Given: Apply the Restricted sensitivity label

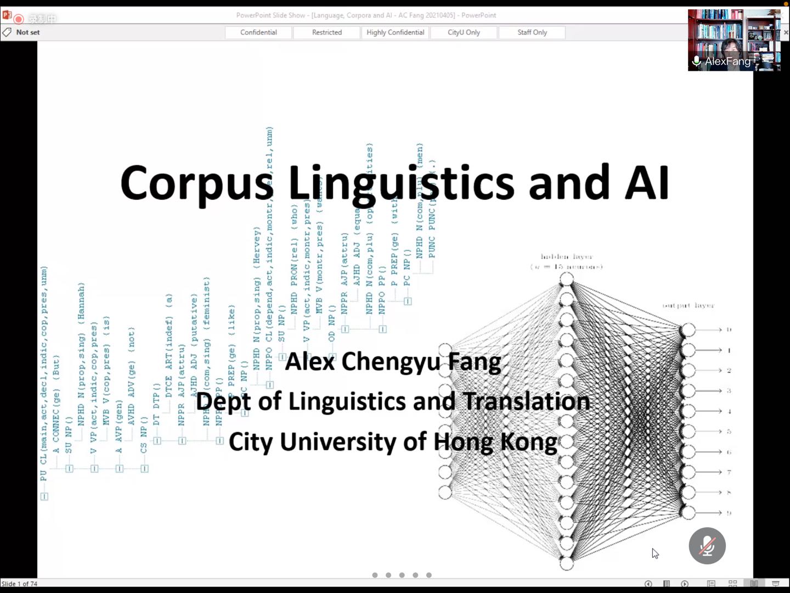Looking at the screenshot, I should click(x=327, y=32).
